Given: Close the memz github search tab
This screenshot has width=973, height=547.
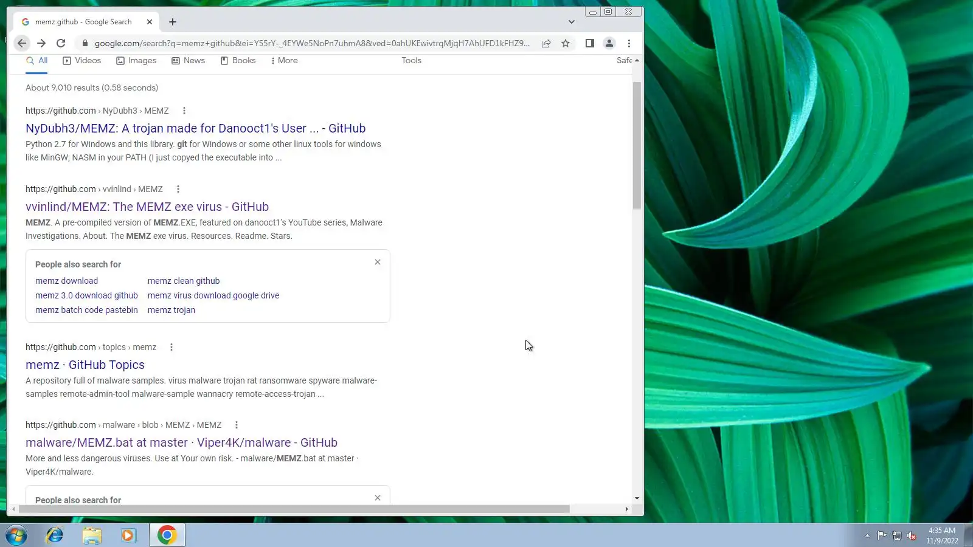Looking at the screenshot, I should coord(150,22).
